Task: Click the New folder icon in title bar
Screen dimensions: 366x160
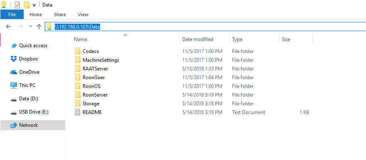Action: (x=27, y=5)
